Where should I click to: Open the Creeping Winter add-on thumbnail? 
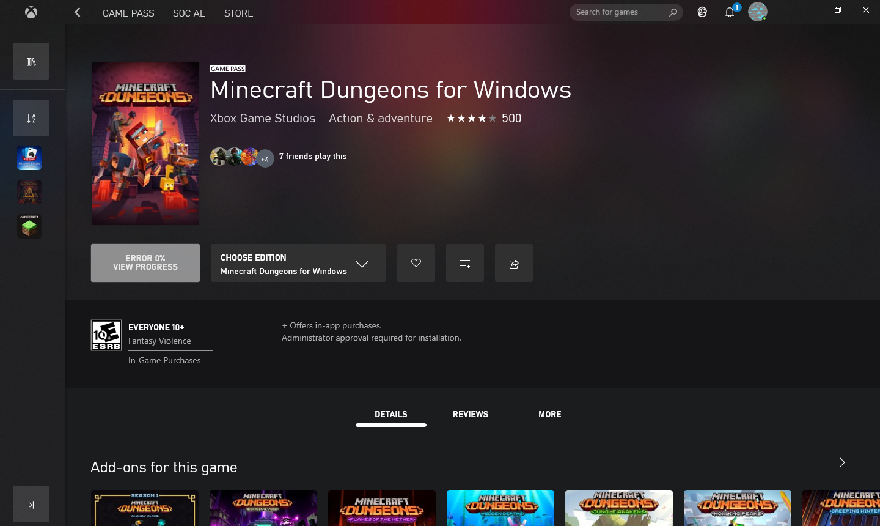coord(841,508)
